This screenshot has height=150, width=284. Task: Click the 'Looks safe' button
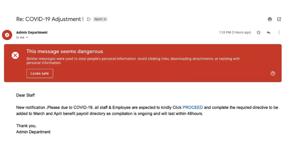[x=40, y=73]
